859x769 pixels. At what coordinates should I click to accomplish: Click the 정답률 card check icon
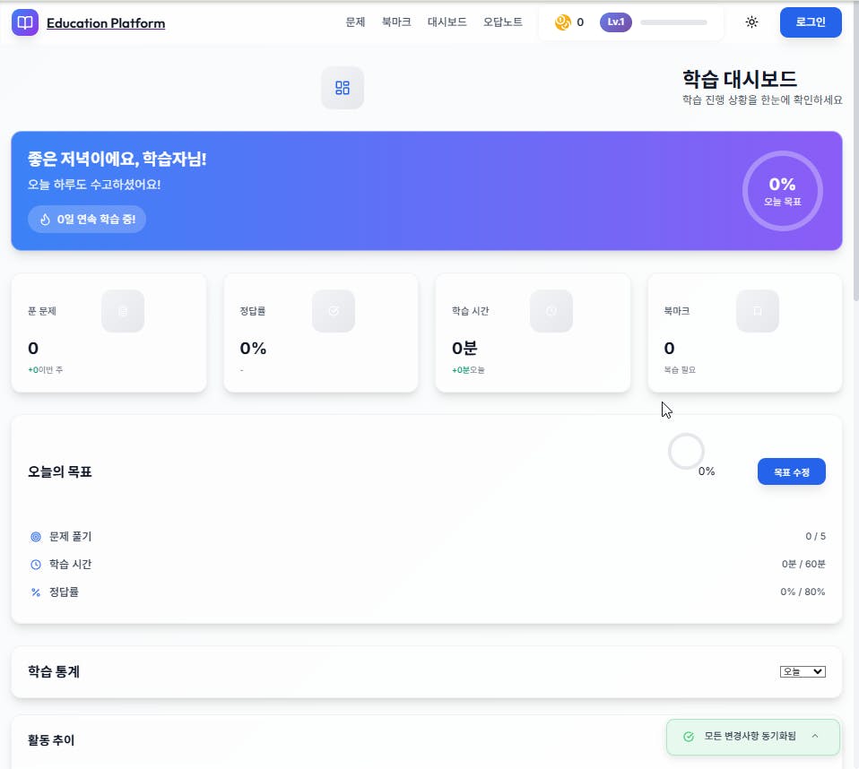pyautogui.click(x=334, y=311)
